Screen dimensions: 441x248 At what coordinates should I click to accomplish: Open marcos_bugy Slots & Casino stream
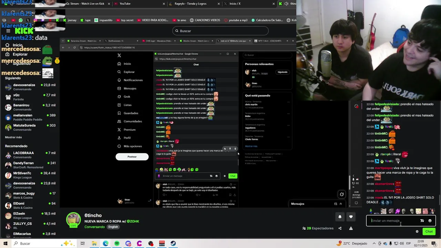point(30,195)
